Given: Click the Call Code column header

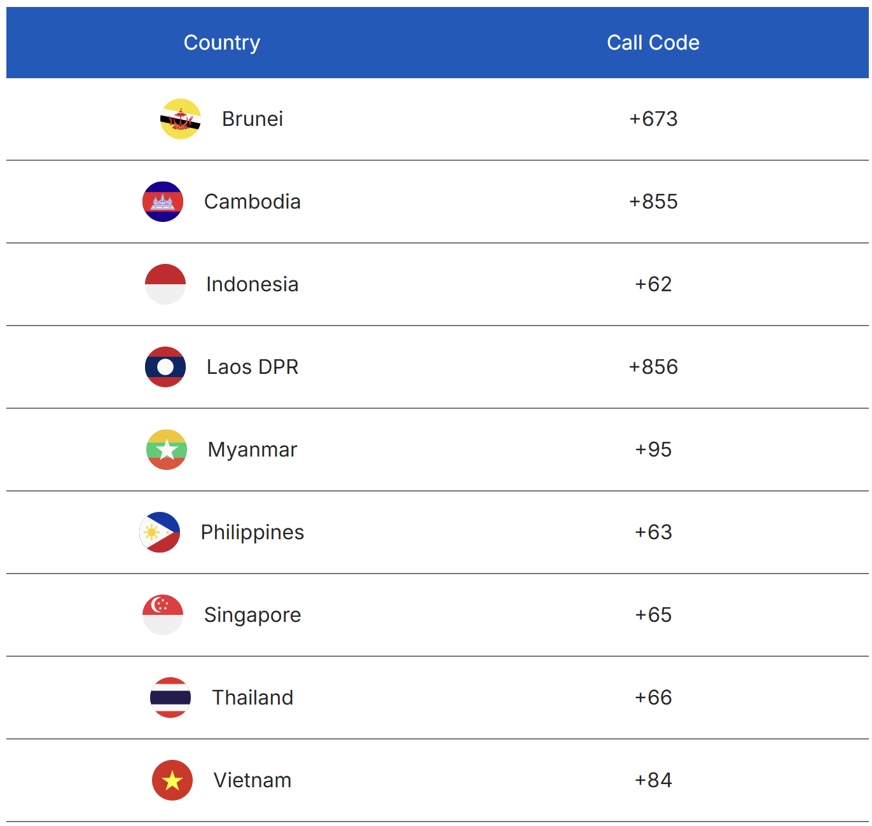Looking at the screenshot, I should point(653,43).
